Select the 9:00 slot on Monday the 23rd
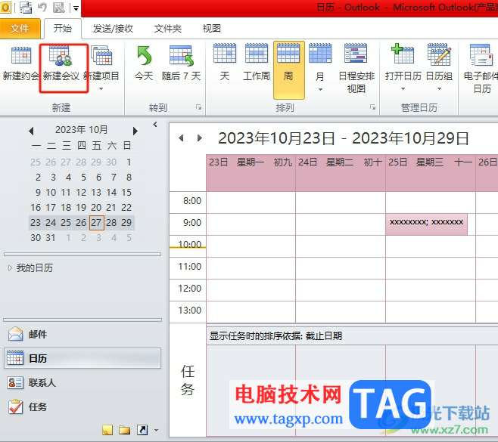This screenshot has height=442, width=498. (251, 224)
